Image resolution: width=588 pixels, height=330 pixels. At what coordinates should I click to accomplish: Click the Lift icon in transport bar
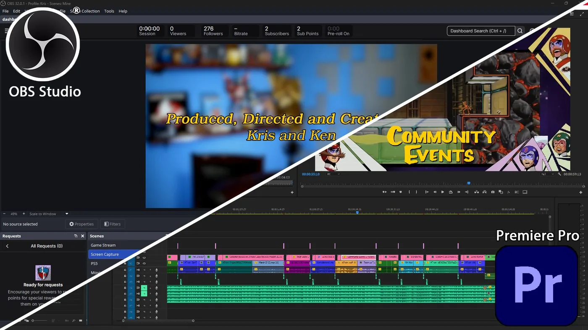tap(477, 192)
